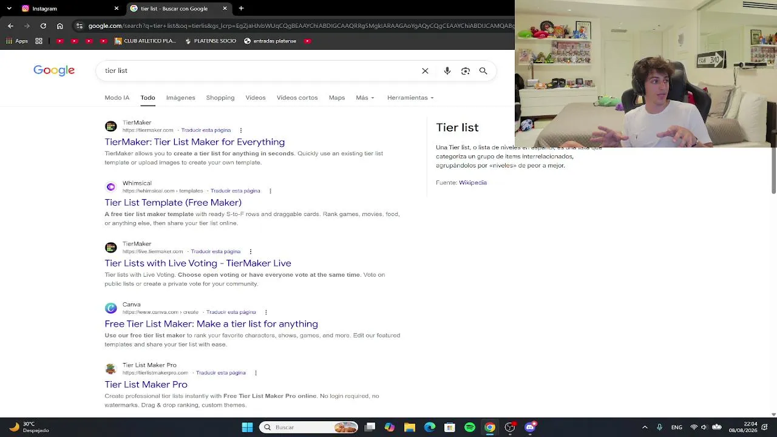Image resolution: width=777 pixels, height=437 pixels.
Task: Open File Explorer from the taskbar
Action: (410, 427)
